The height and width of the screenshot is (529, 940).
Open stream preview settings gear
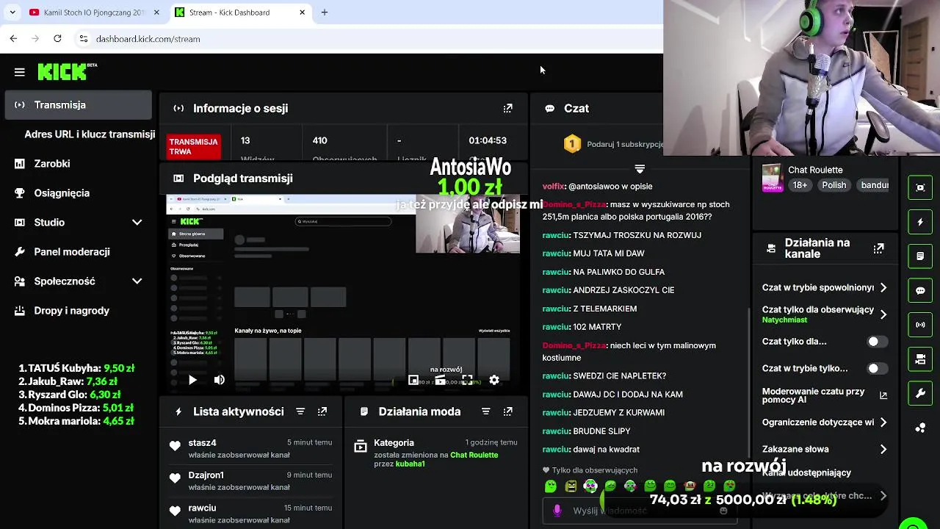point(494,380)
